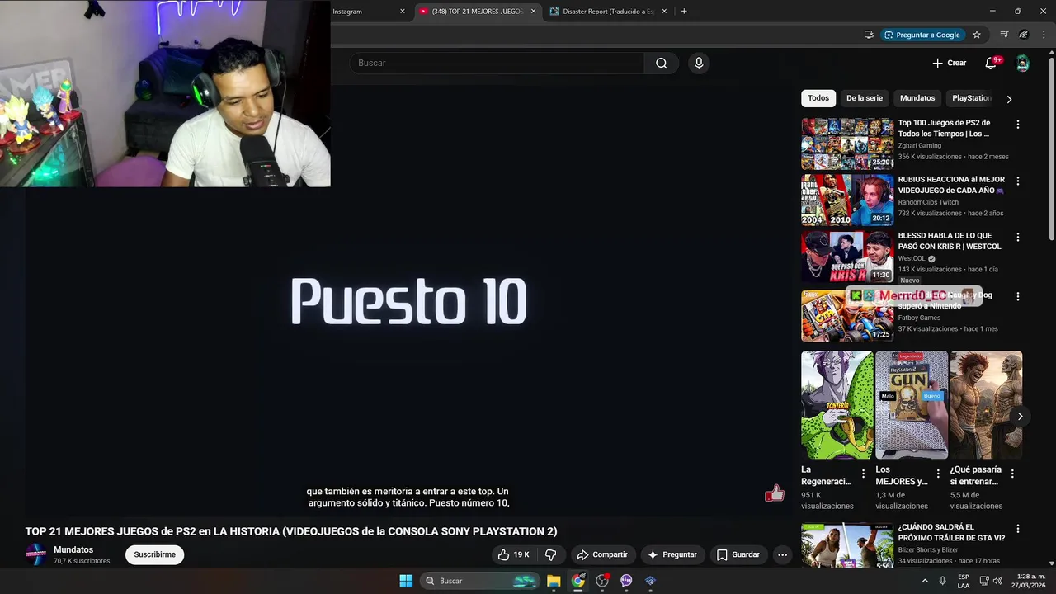The image size is (1056, 594).
Task: Open the YouTube account avatar menu
Action: 1022,63
